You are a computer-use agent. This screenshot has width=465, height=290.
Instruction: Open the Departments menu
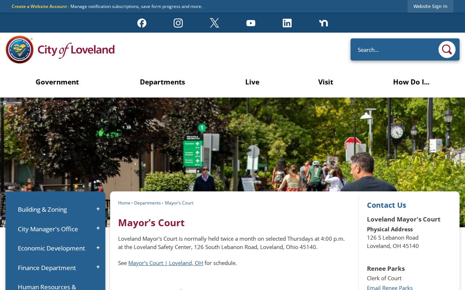click(x=162, y=82)
